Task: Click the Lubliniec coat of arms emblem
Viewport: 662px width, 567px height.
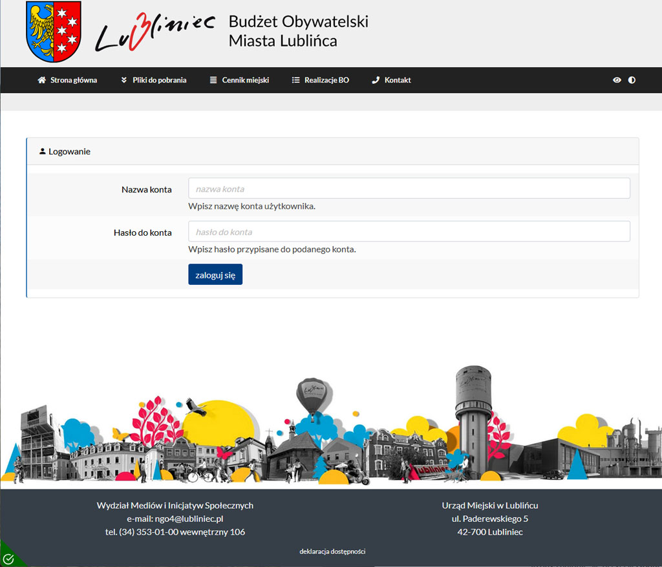Action: 54,32
